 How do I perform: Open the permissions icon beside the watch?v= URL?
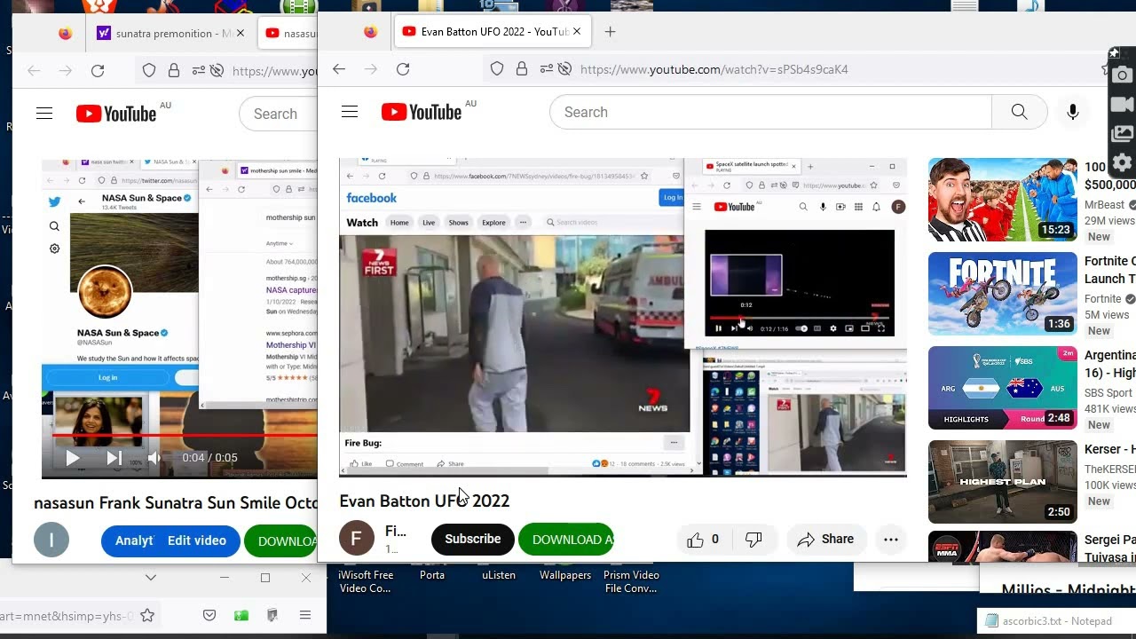(548, 69)
